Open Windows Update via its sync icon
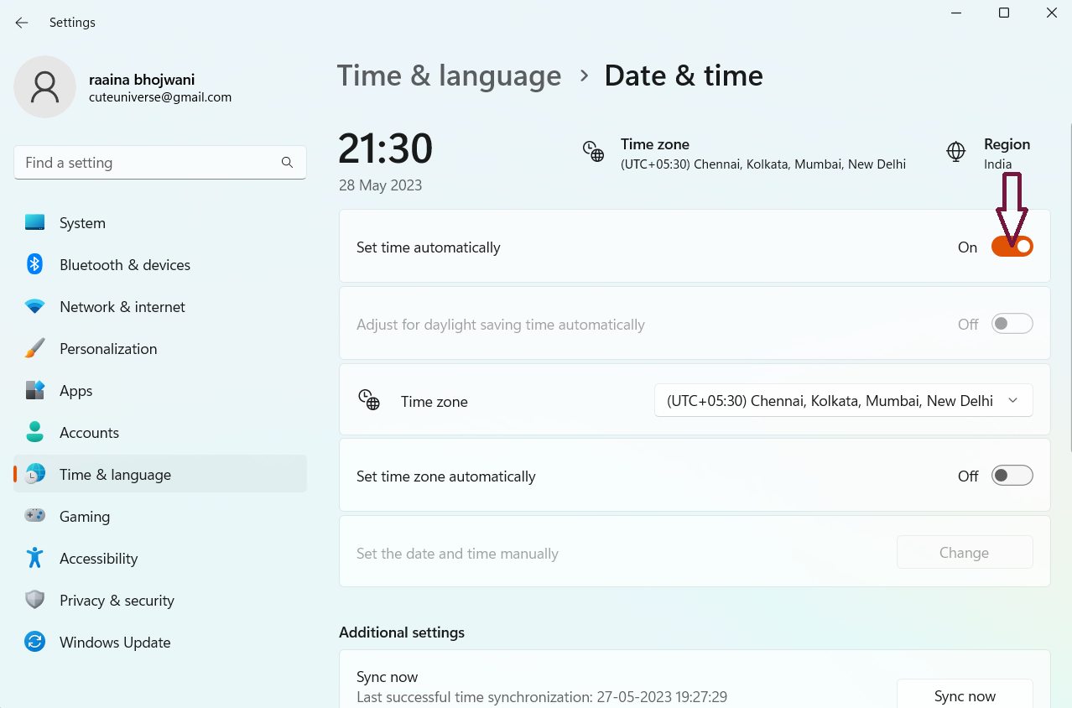 [34, 643]
